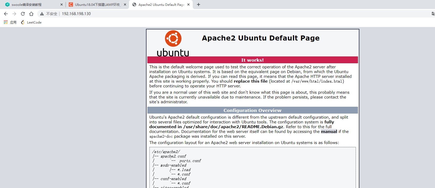Open the Apps shortcut in bookmarks bar

click(10, 23)
